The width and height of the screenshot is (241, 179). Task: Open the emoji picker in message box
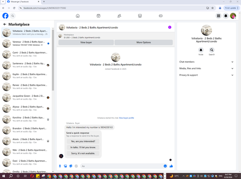[x=165, y=166]
